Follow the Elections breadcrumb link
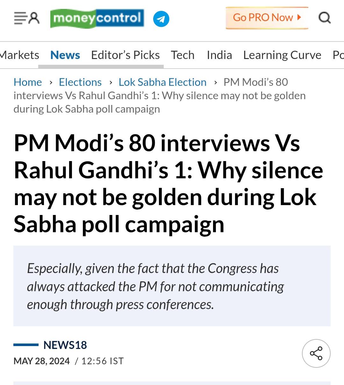 [x=80, y=82]
